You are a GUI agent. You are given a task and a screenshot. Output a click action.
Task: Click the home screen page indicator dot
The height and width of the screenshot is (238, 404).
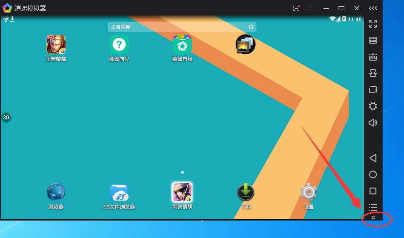[182, 172]
